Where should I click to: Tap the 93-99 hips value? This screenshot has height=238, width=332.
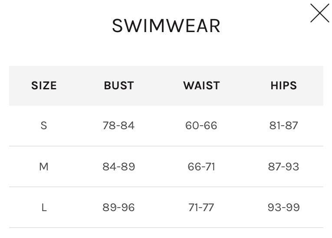(283, 208)
